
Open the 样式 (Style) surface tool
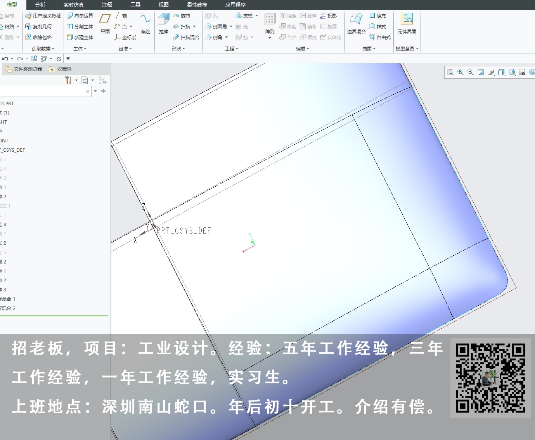coord(378,27)
